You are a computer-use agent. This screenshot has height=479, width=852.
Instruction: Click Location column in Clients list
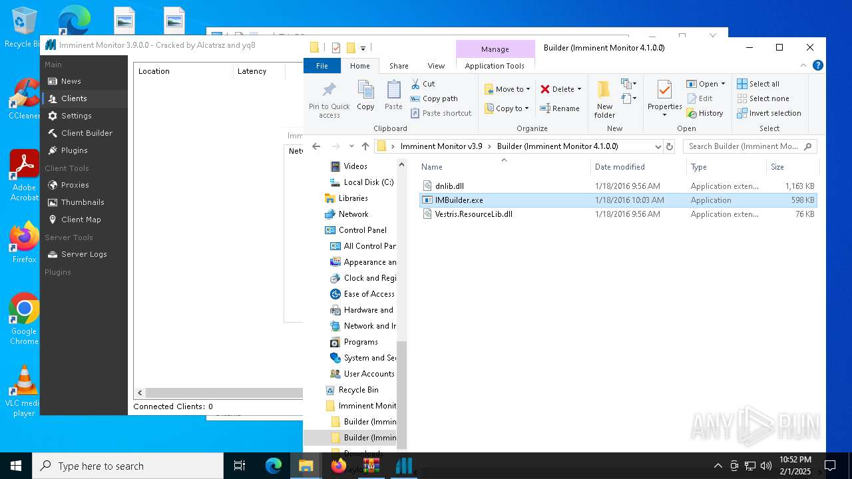pos(183,71)
